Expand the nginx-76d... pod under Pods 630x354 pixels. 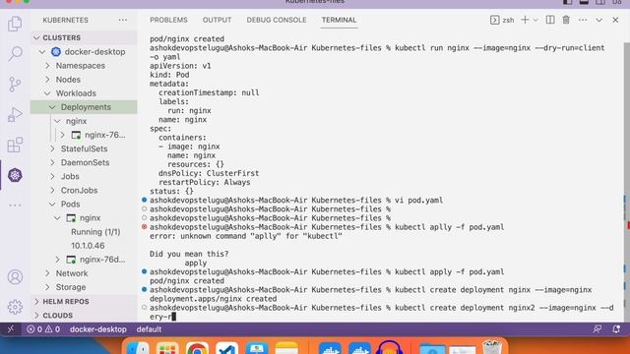[x=57, y=260]
